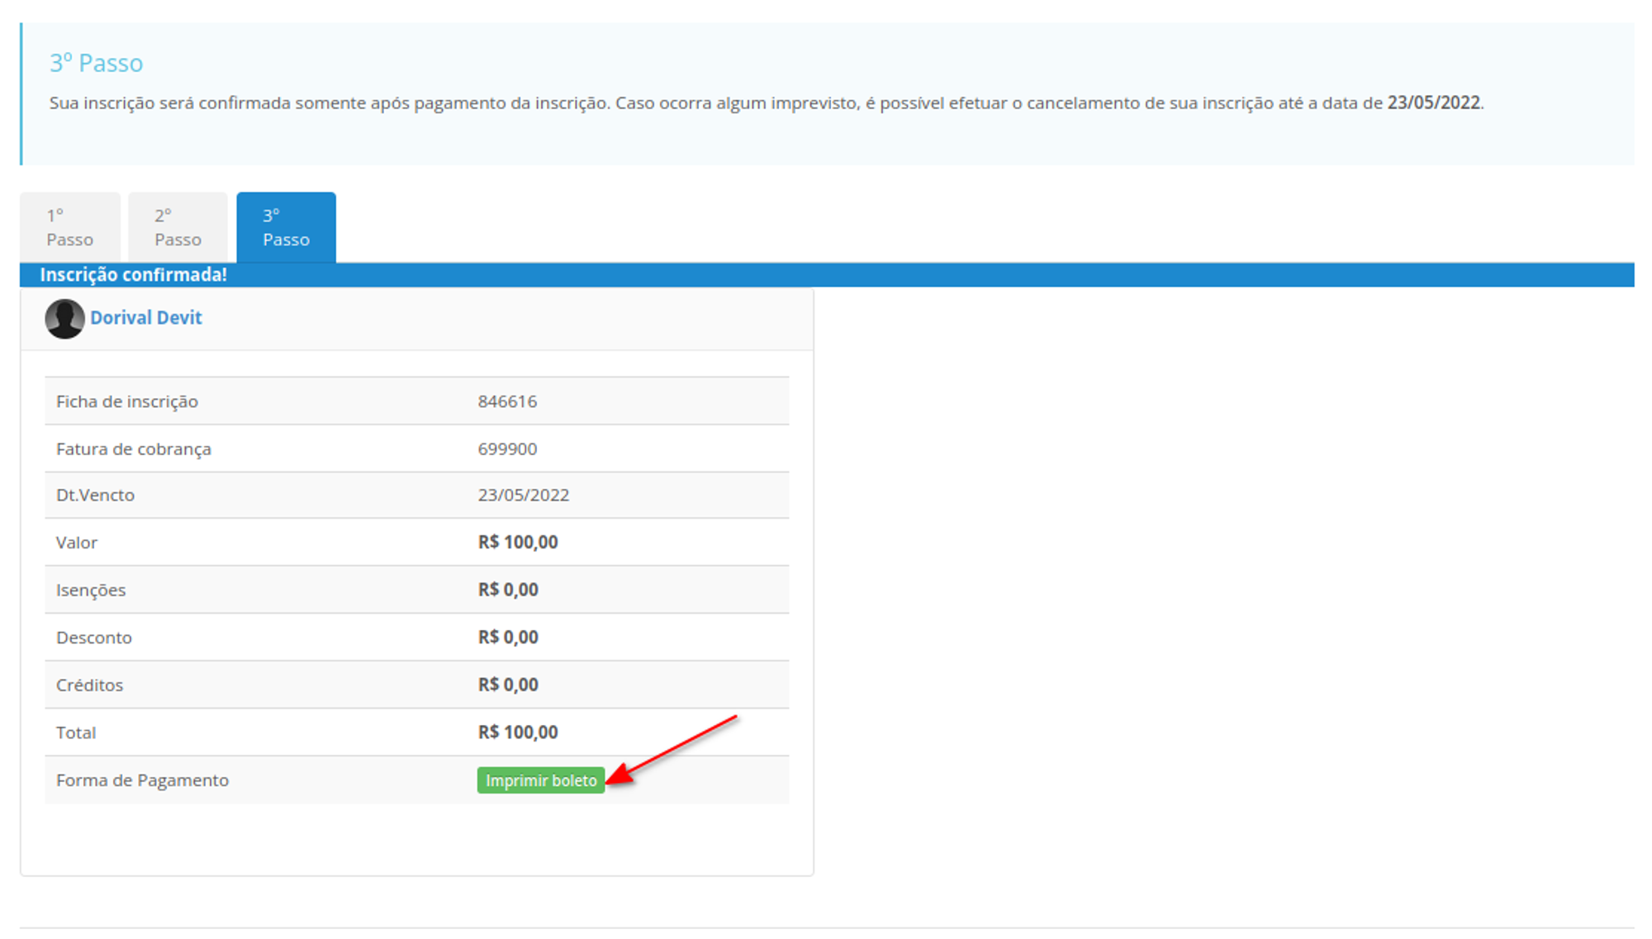
Task: Click the Dorival Devit avatar icon
Action: click(x=64, y=319)
